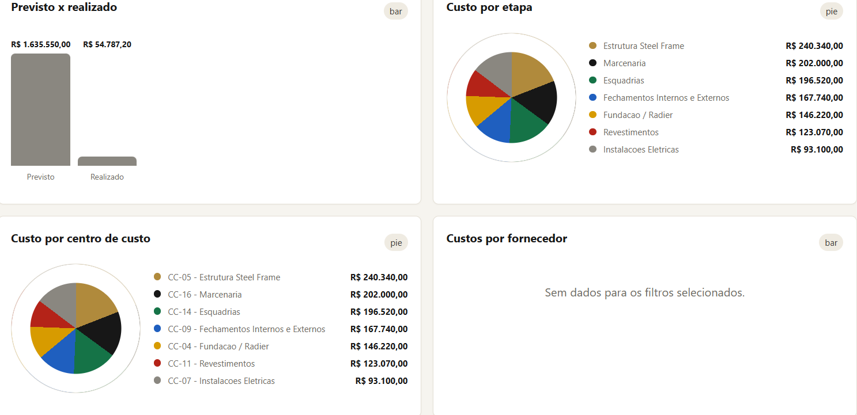857x415 pixels.
Task: Click the pie badge on Custo por etapa
Action: [x=831, y=11]
